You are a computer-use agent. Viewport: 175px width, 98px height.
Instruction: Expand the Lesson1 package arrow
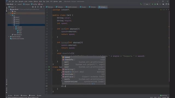pos(12,17)
